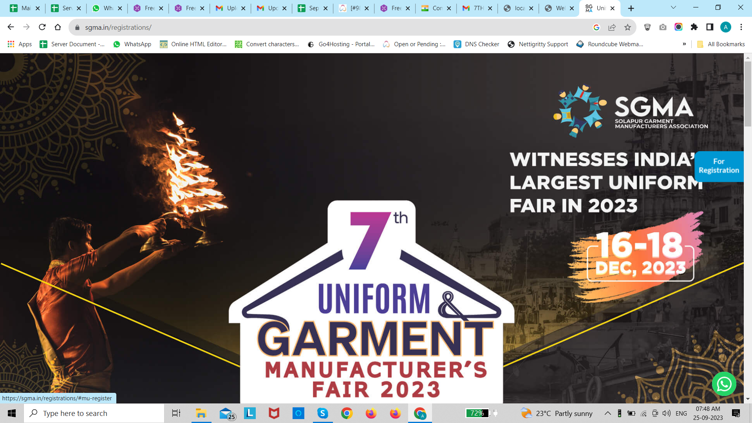The width and height of the screenshot is (752, 423).
Task: Open Go4Hosting Portal bookmark
Action: pyautogui.click(x=341, y=44)
